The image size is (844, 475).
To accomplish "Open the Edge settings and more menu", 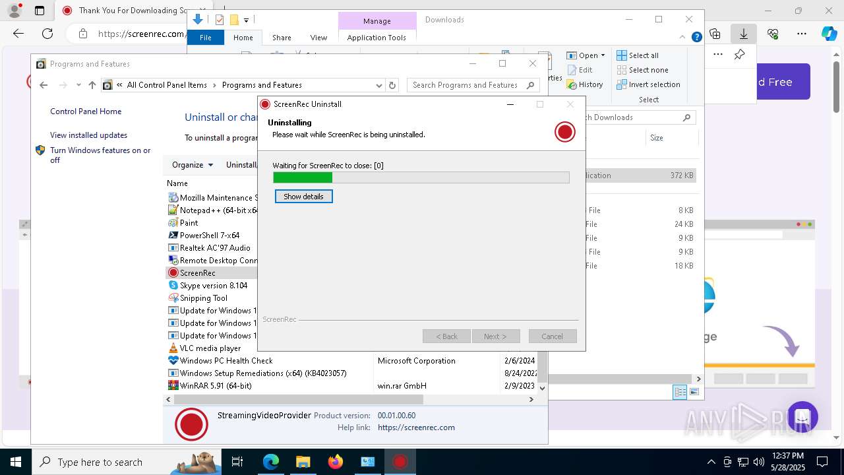I will [x=802, y=34].
